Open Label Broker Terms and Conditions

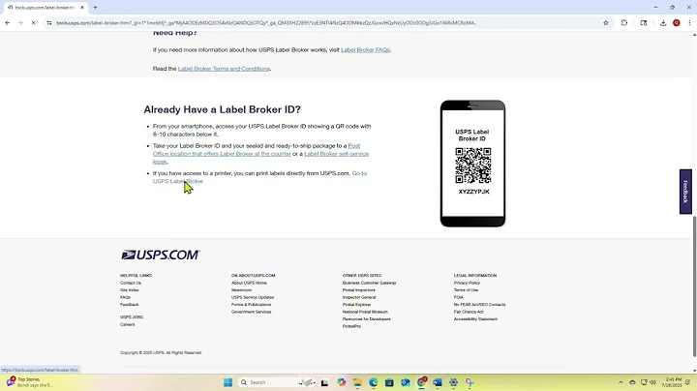[224, 69]
